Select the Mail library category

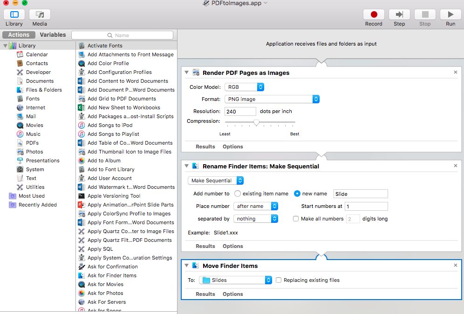31,116
